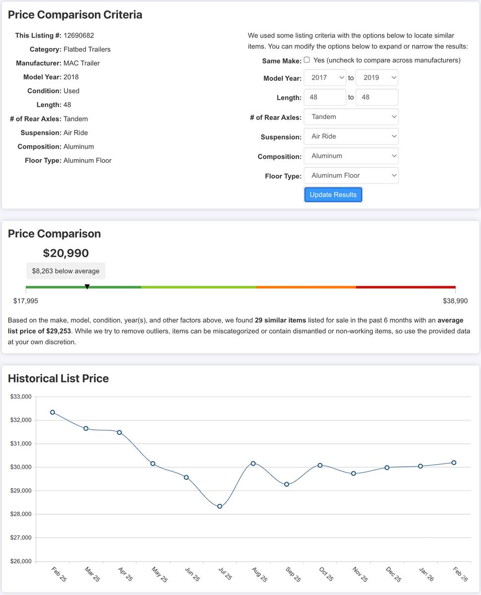Click the Oct 25 data point on chart

click(320, 465)
